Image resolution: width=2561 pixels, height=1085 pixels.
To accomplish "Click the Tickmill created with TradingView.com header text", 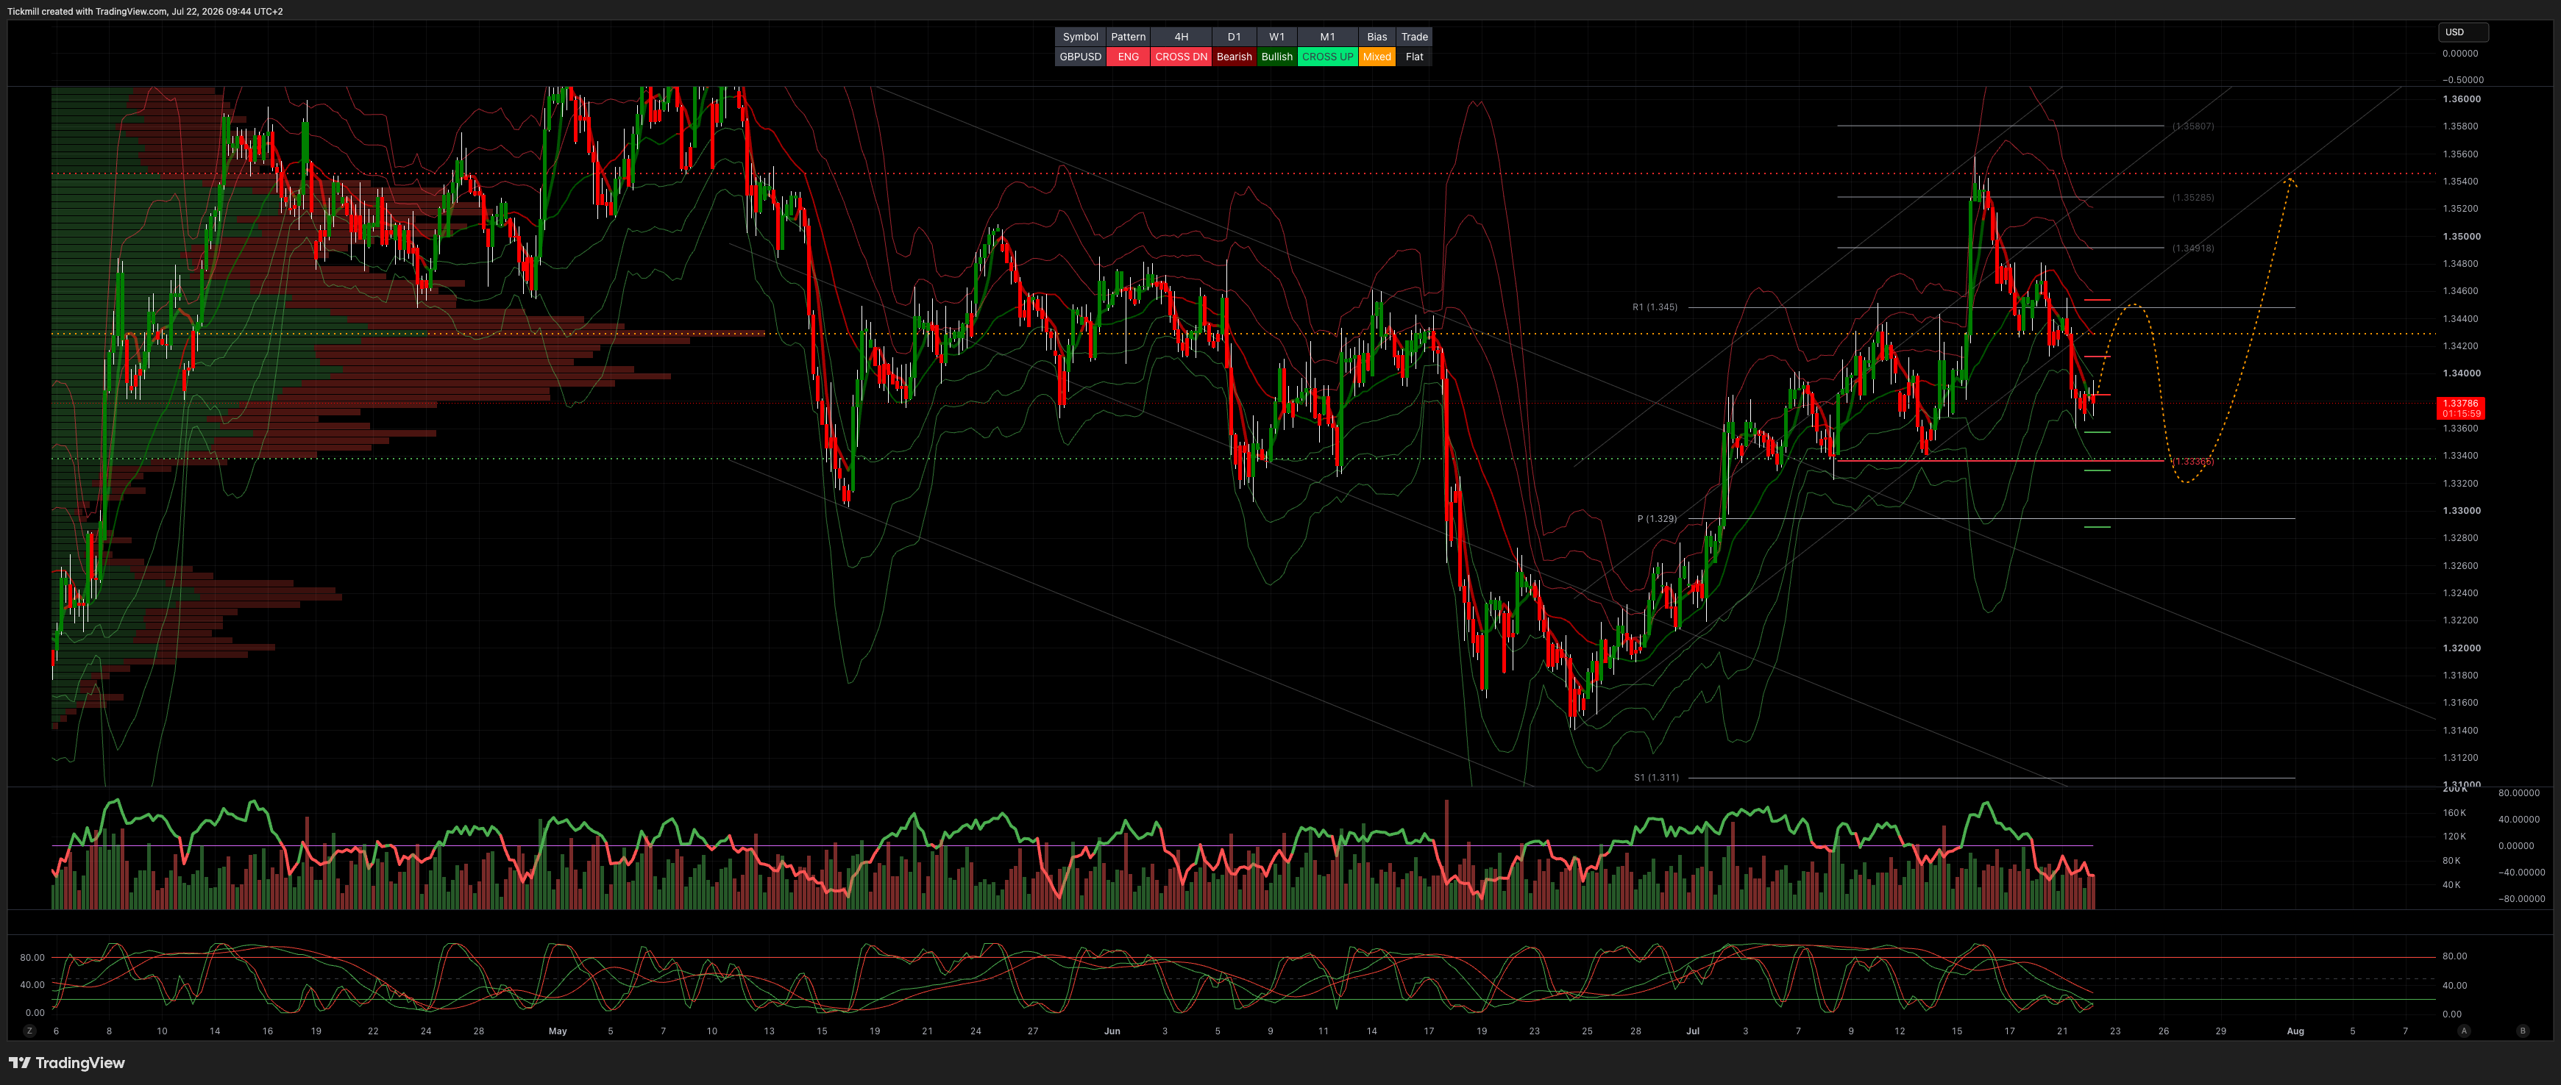I will (x=144, y=11).
